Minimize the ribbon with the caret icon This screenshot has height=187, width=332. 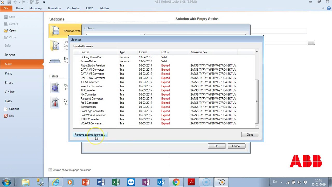[x=323, y=8]
